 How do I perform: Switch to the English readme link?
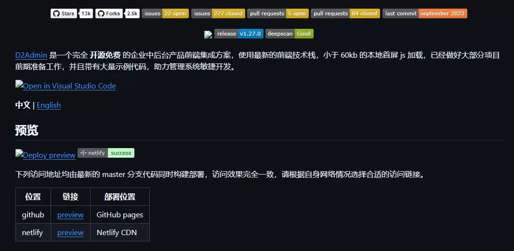click(x=49, y=105)
